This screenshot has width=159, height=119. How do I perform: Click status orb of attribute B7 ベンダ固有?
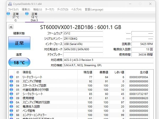point(11,111)
